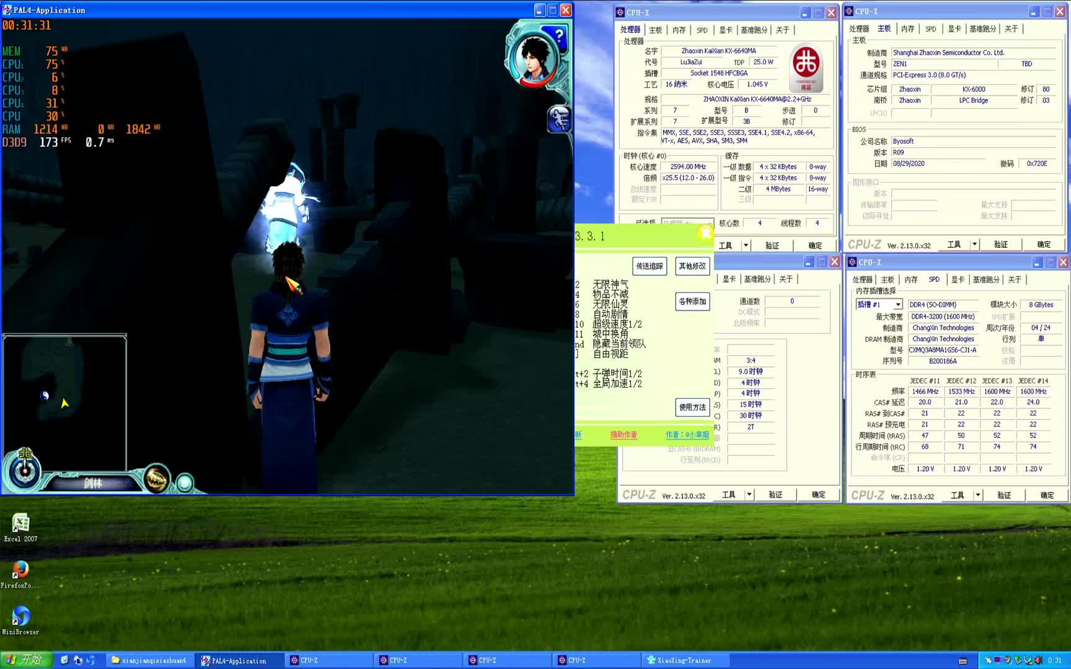
Task: Click the golden beast emblem beside 剑林
Action: 156,479
